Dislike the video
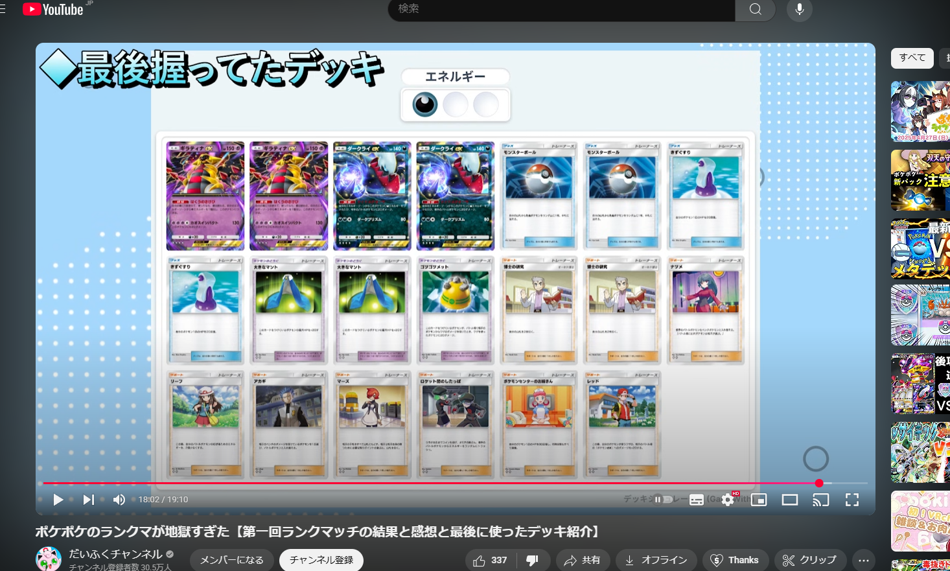950x571 pixels. [533, 561]
